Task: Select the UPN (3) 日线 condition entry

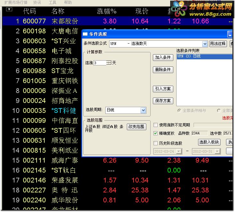Action: tap(205, 56)
